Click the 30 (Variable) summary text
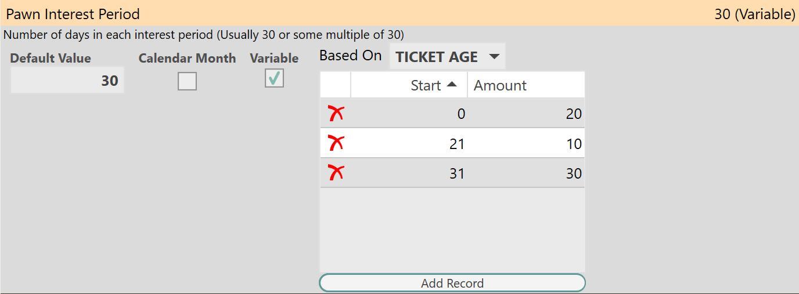 [x=754, y=14]
